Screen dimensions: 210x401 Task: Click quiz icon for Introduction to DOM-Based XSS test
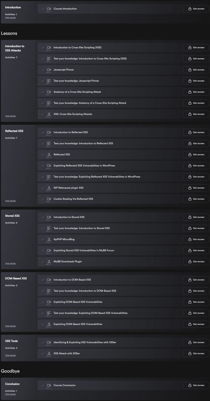point(49,291)
